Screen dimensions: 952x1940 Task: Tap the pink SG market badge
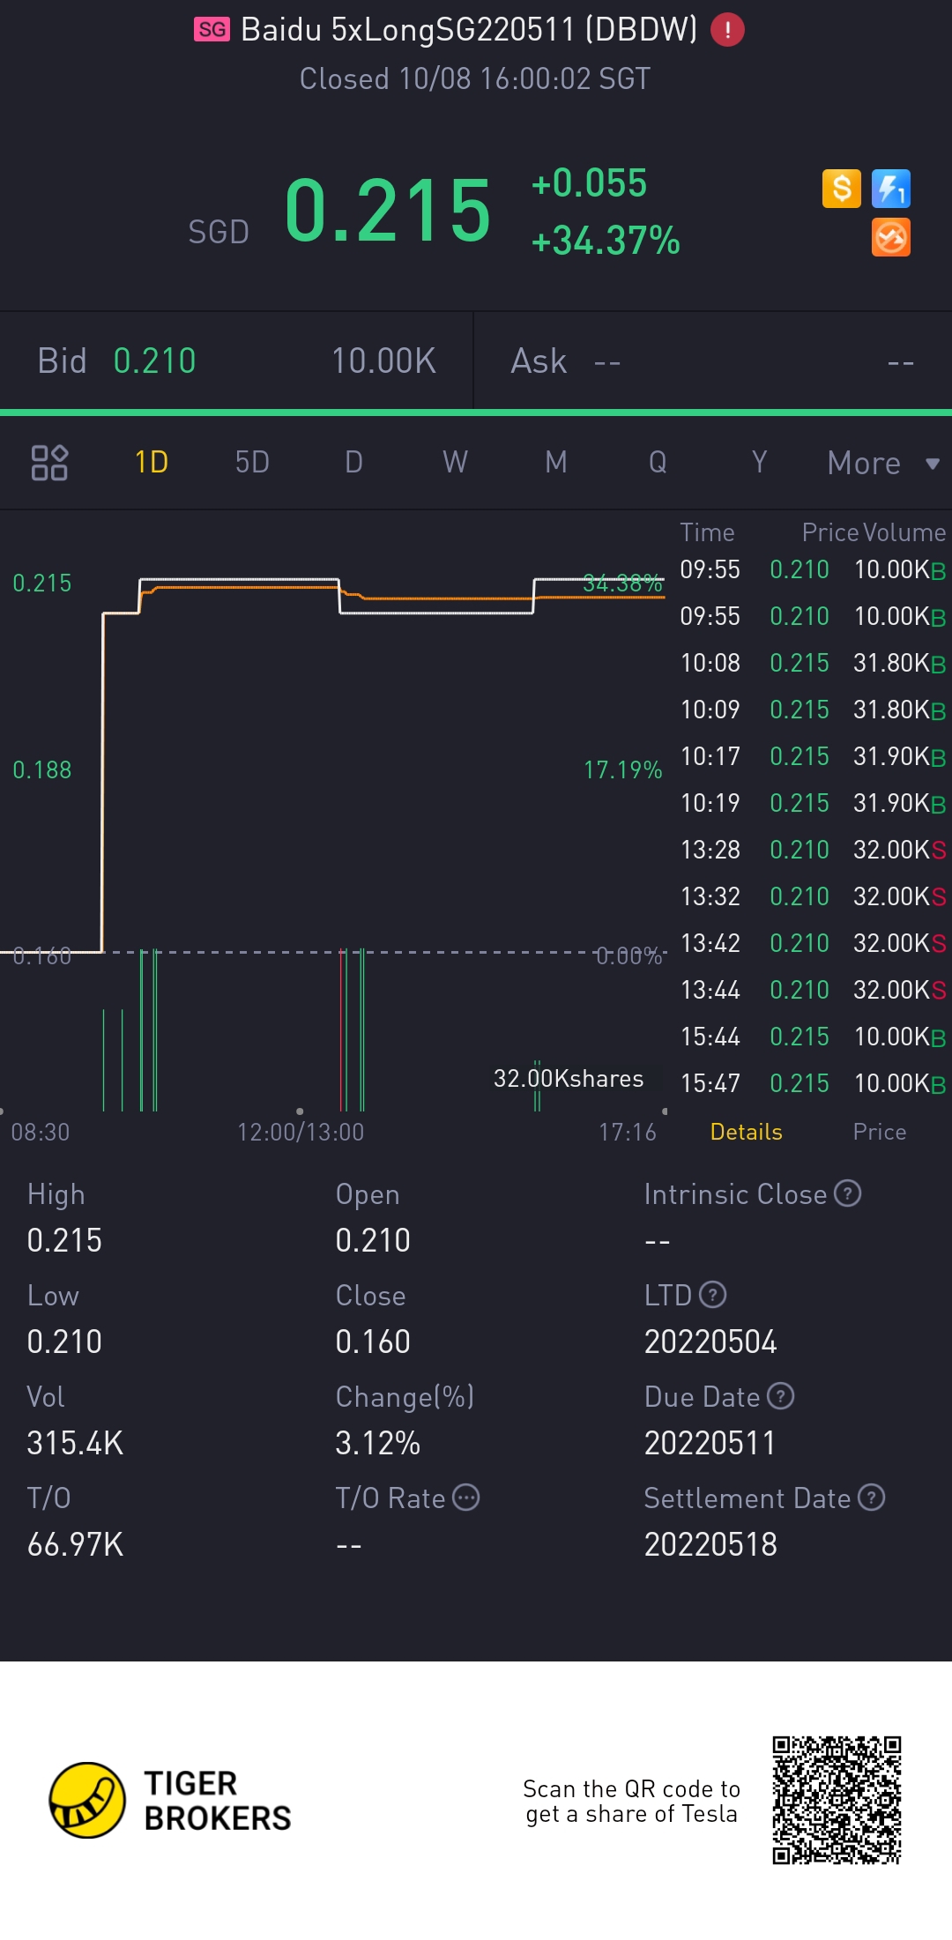(212, 30)
